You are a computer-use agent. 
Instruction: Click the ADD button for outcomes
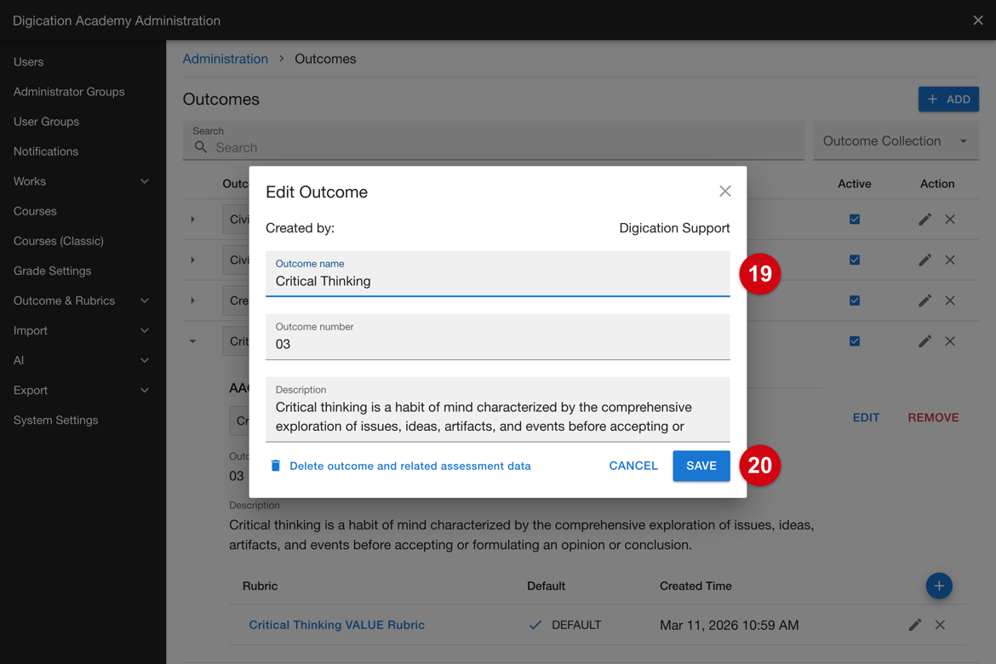[x=948, y=99]
